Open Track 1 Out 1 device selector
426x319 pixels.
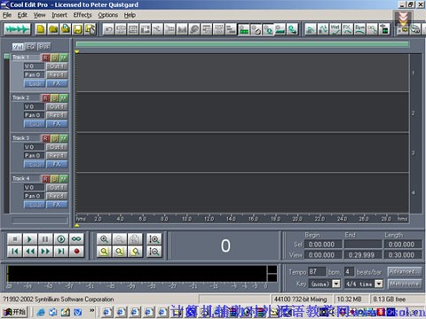(57, 66)
